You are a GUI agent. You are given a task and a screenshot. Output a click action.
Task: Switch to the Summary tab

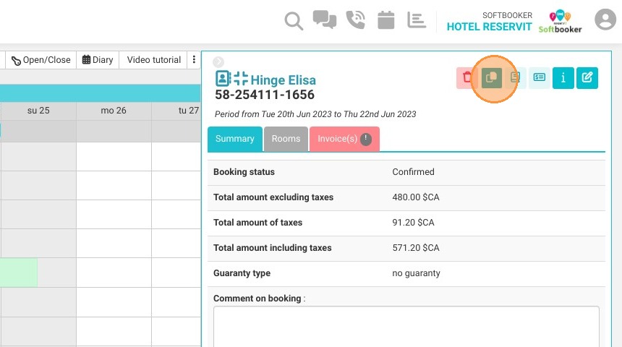235,139
